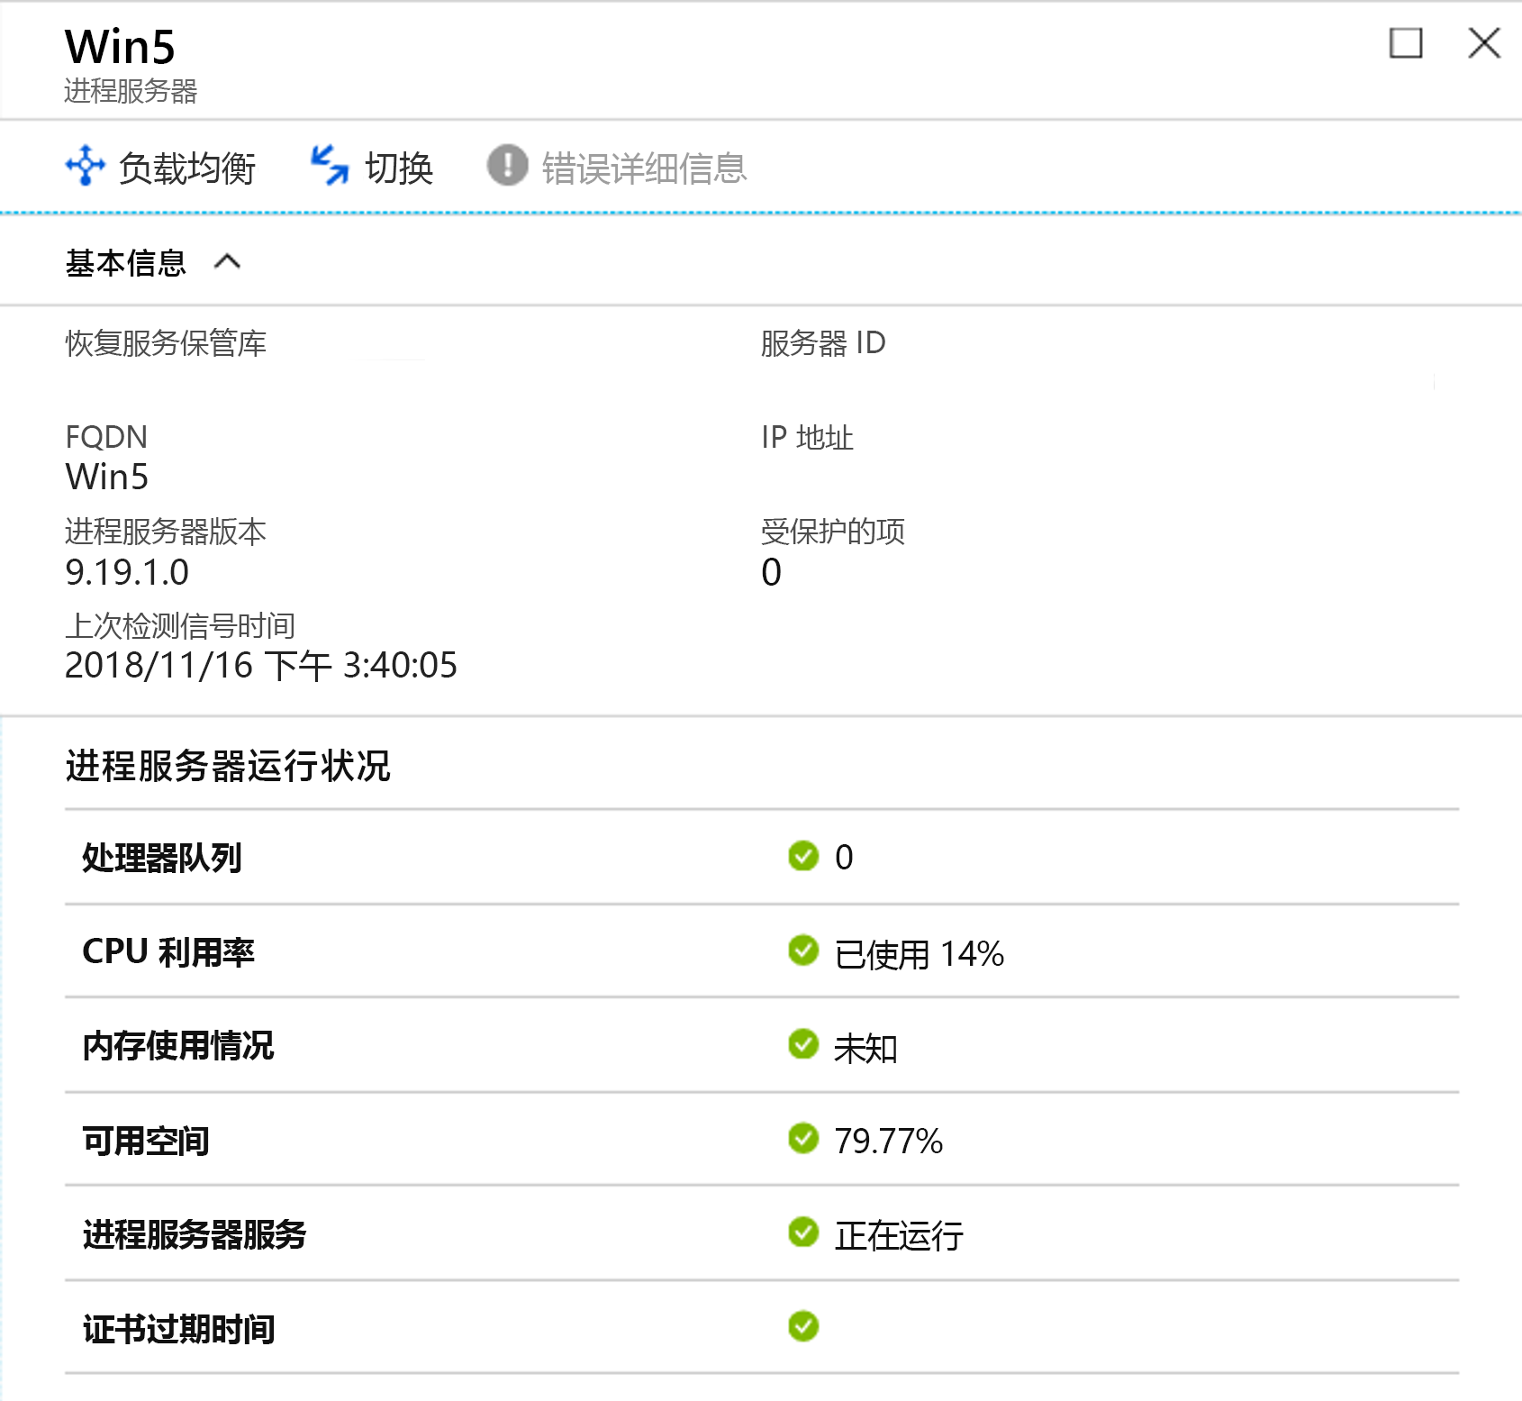Image resolution: width=1522 pixels, height=1401 pixels.
Task: Click green check icon for CPU 利用率
Action: (x=803, y=950)
